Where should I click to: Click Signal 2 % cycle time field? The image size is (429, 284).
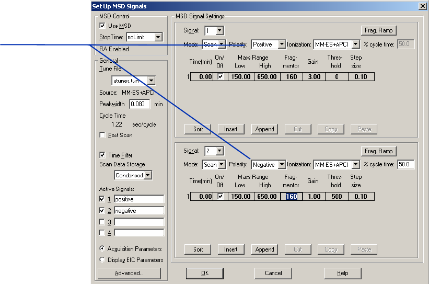tap(405, 165)
